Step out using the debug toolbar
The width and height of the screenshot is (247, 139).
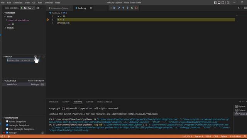click(x=127, y=8)
